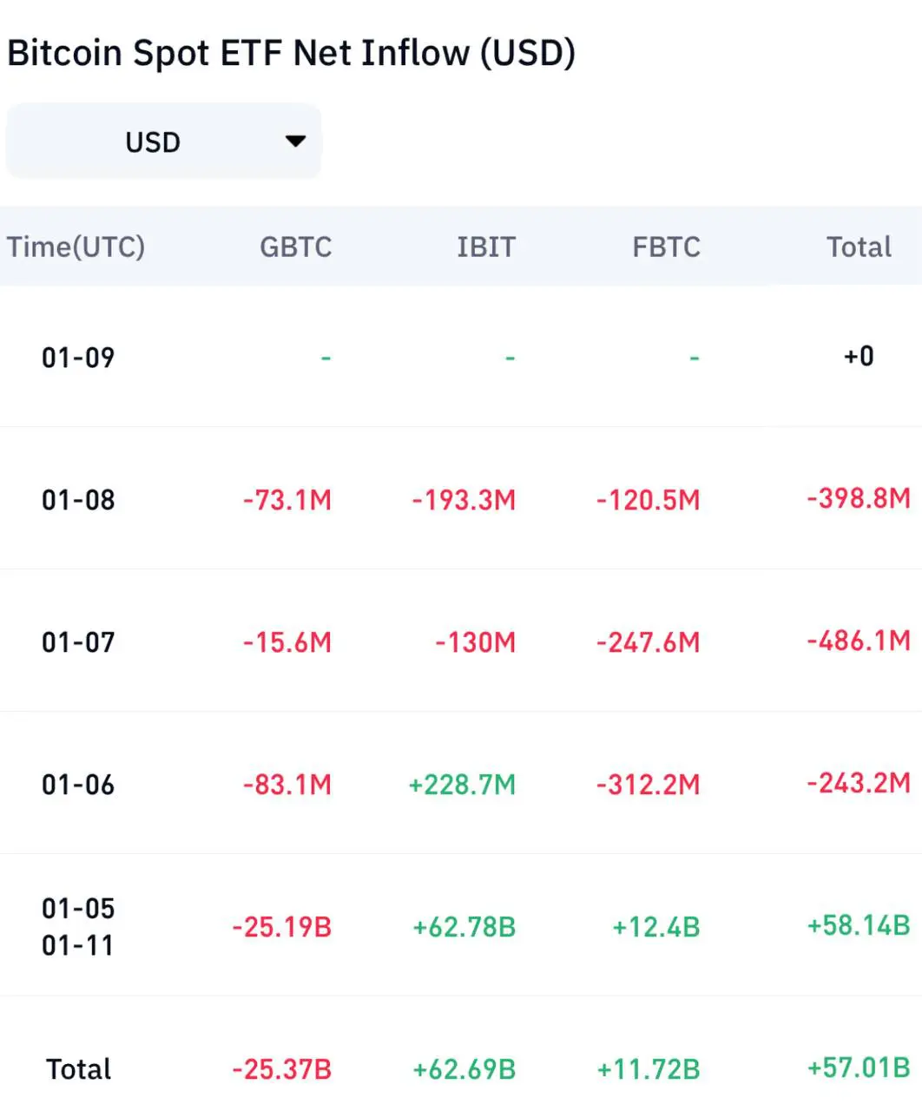922x1111 pixels.
Task: Open the 01-07 date row
Action: click(x=78, y=642)
